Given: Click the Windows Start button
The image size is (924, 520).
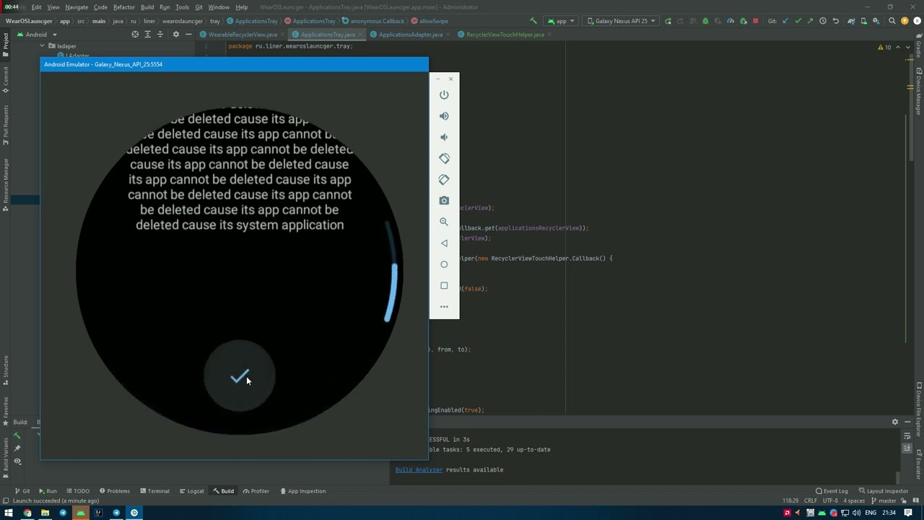Looking at the screenshot, I should (9, 513).
